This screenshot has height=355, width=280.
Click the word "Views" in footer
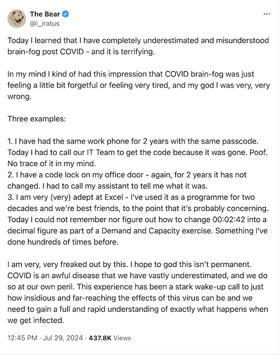pos(122,338)
